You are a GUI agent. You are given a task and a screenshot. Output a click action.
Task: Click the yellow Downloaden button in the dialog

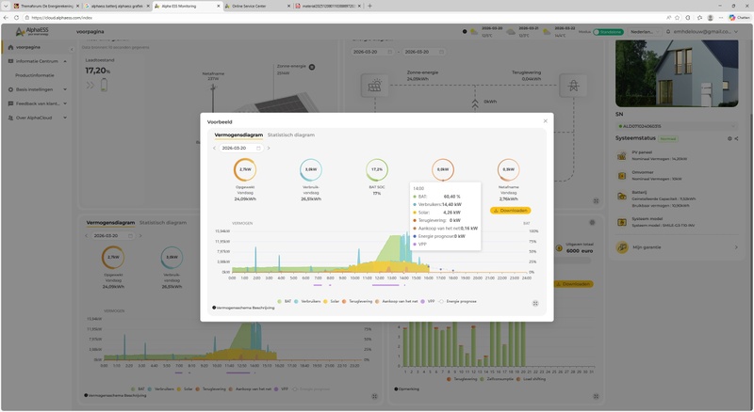tap(510, 211)
